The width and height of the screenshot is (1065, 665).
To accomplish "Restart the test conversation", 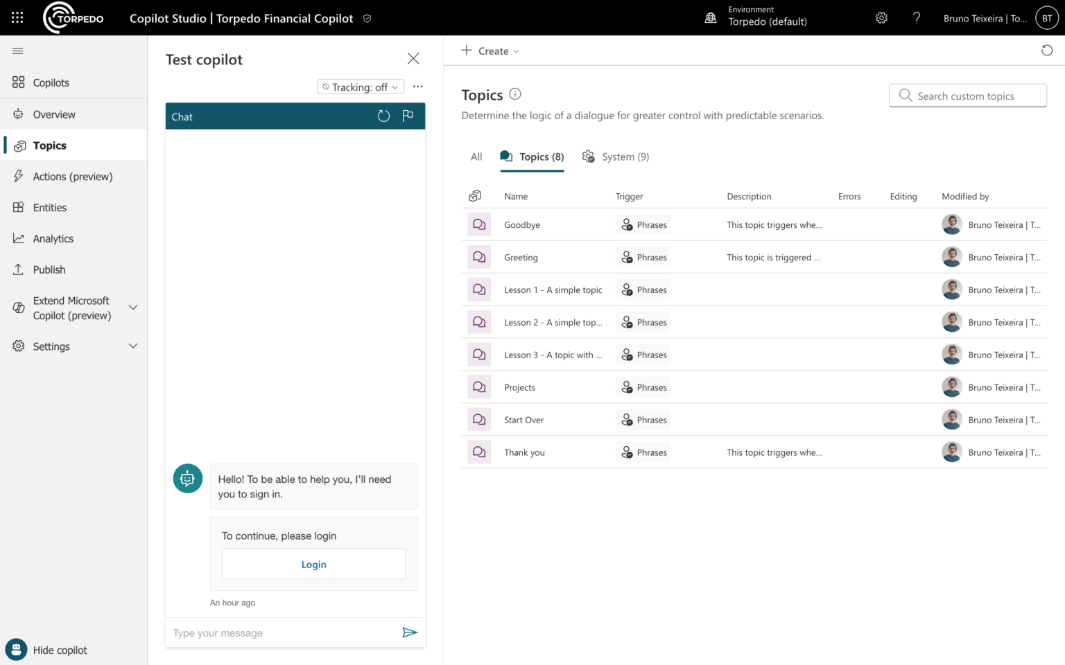I will [x=383, y=116].
